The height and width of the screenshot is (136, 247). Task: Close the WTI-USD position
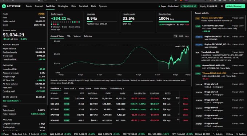click(x=185, y=109)
